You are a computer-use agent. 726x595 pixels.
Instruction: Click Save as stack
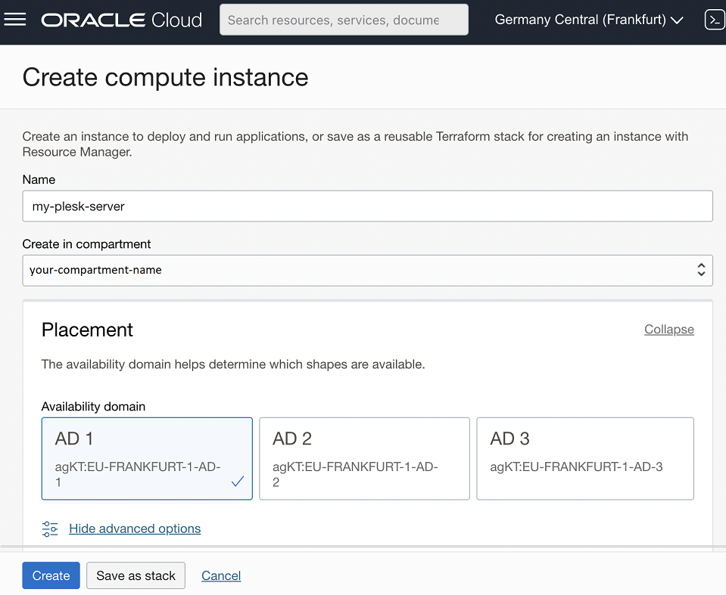[x=136, y=575]
